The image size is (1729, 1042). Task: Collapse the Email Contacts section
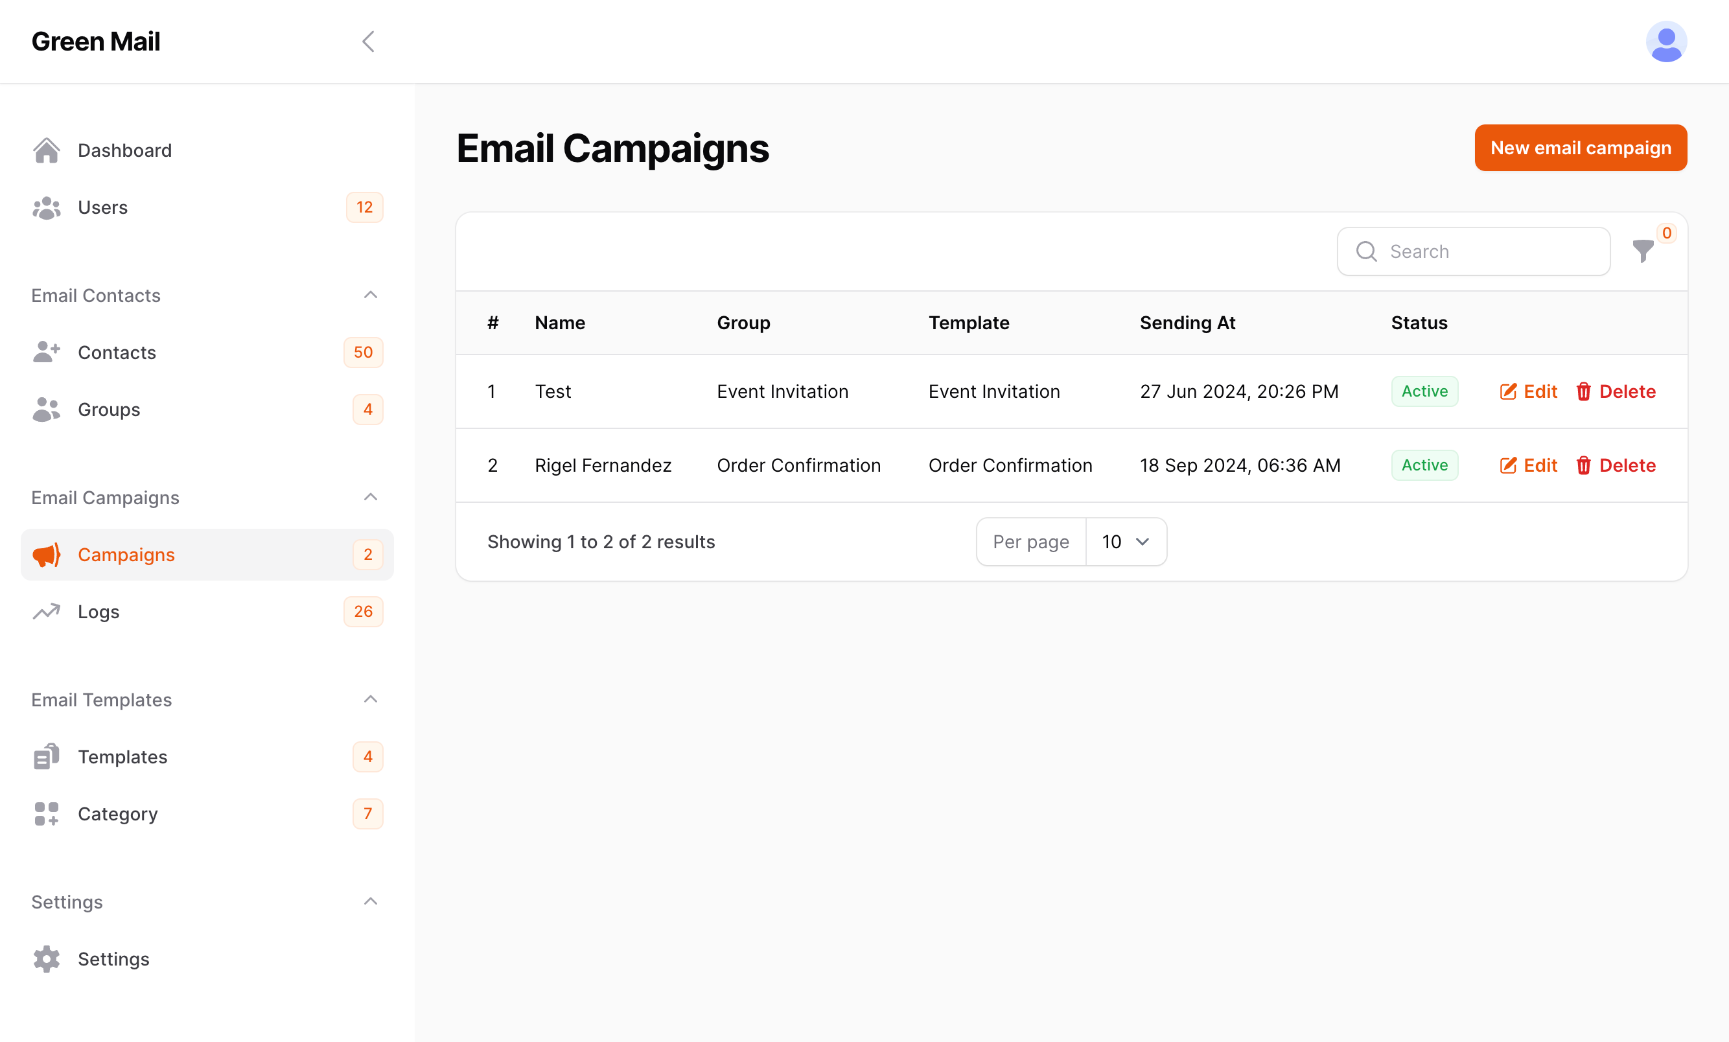[370, 295]
